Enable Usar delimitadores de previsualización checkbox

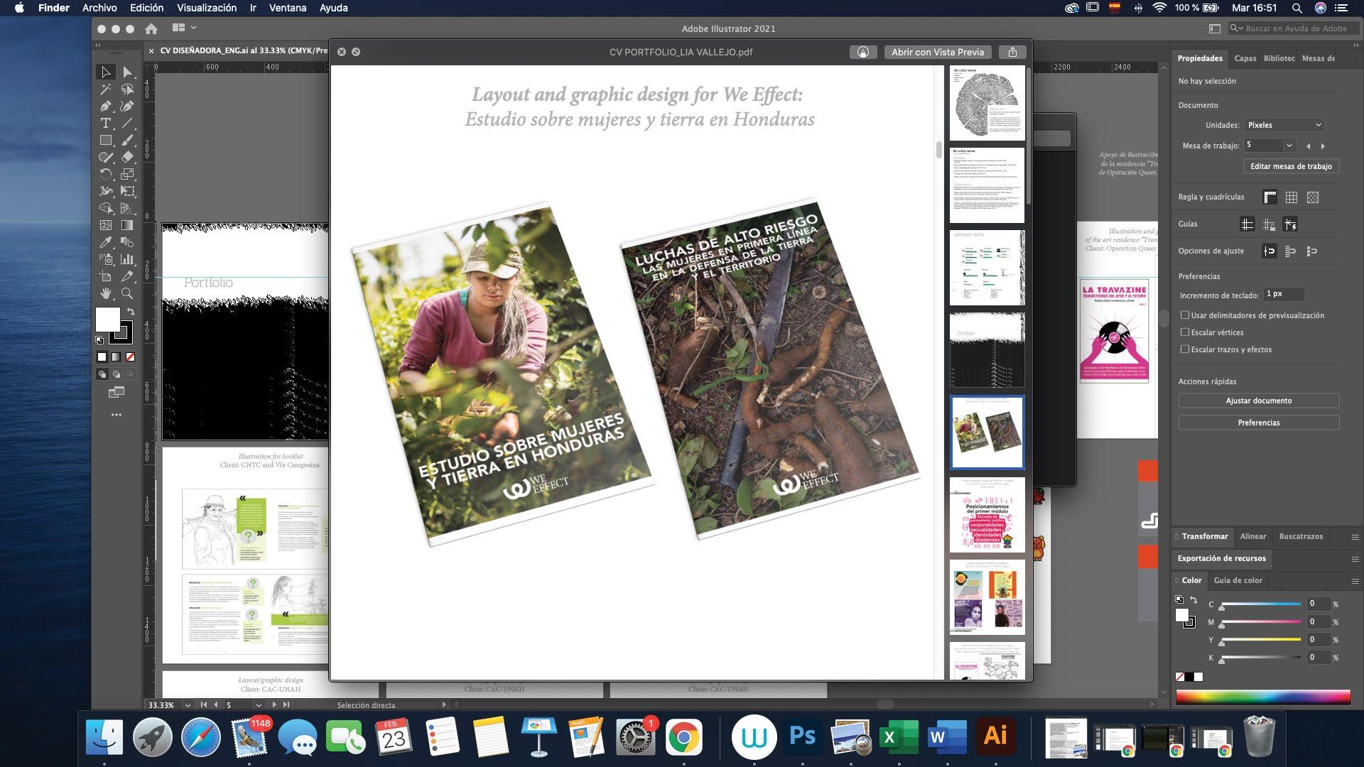coord(1184,315)
